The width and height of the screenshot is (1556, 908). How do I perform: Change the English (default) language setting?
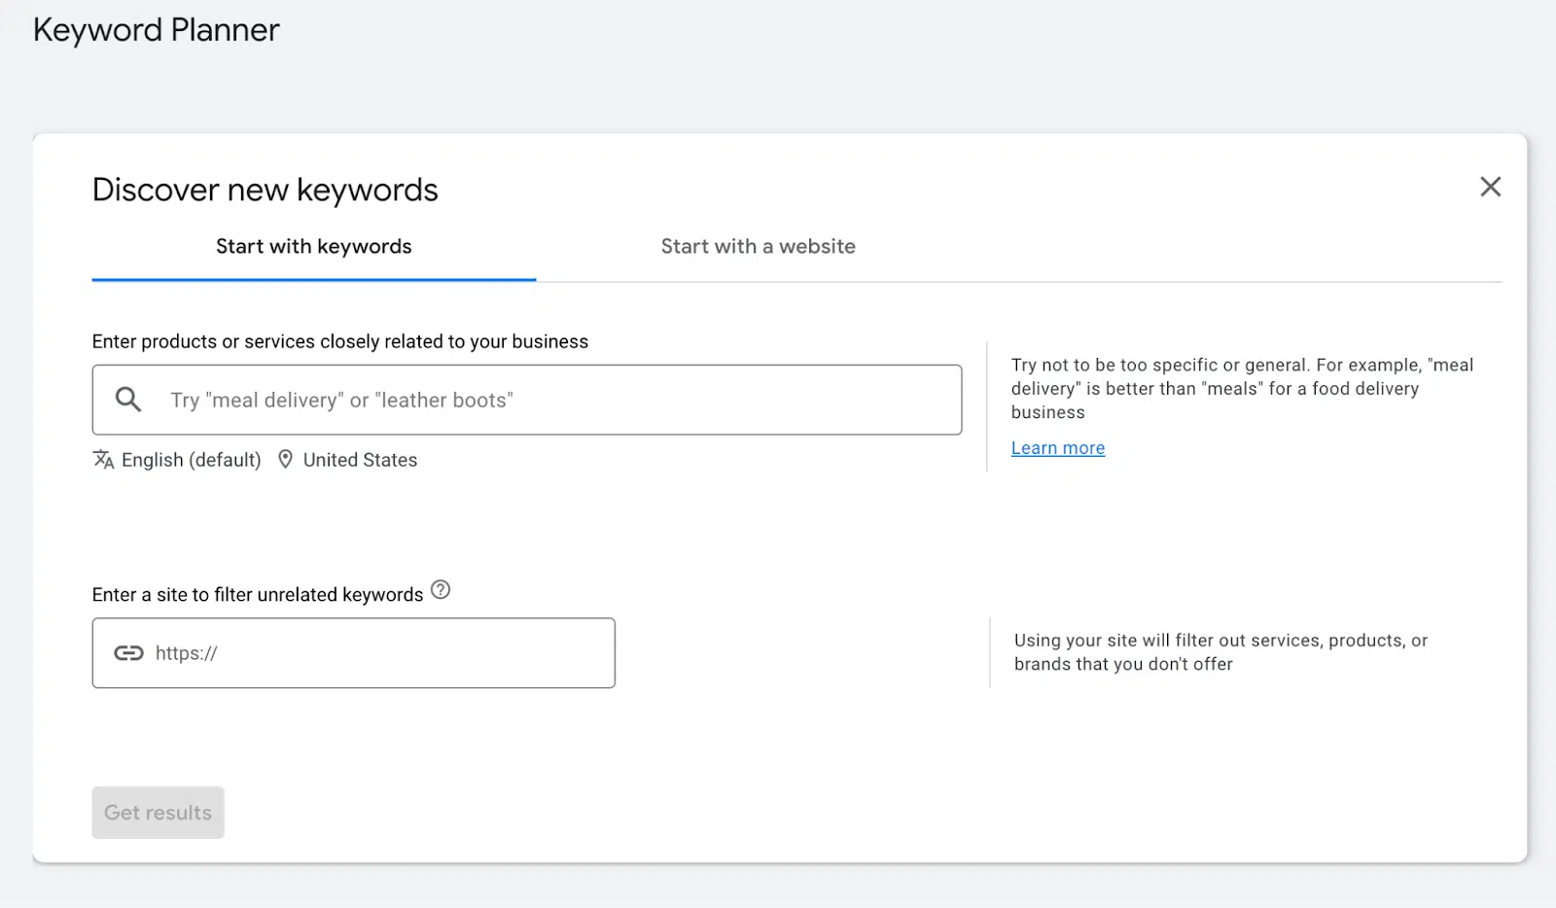click(x=192, y=460)
